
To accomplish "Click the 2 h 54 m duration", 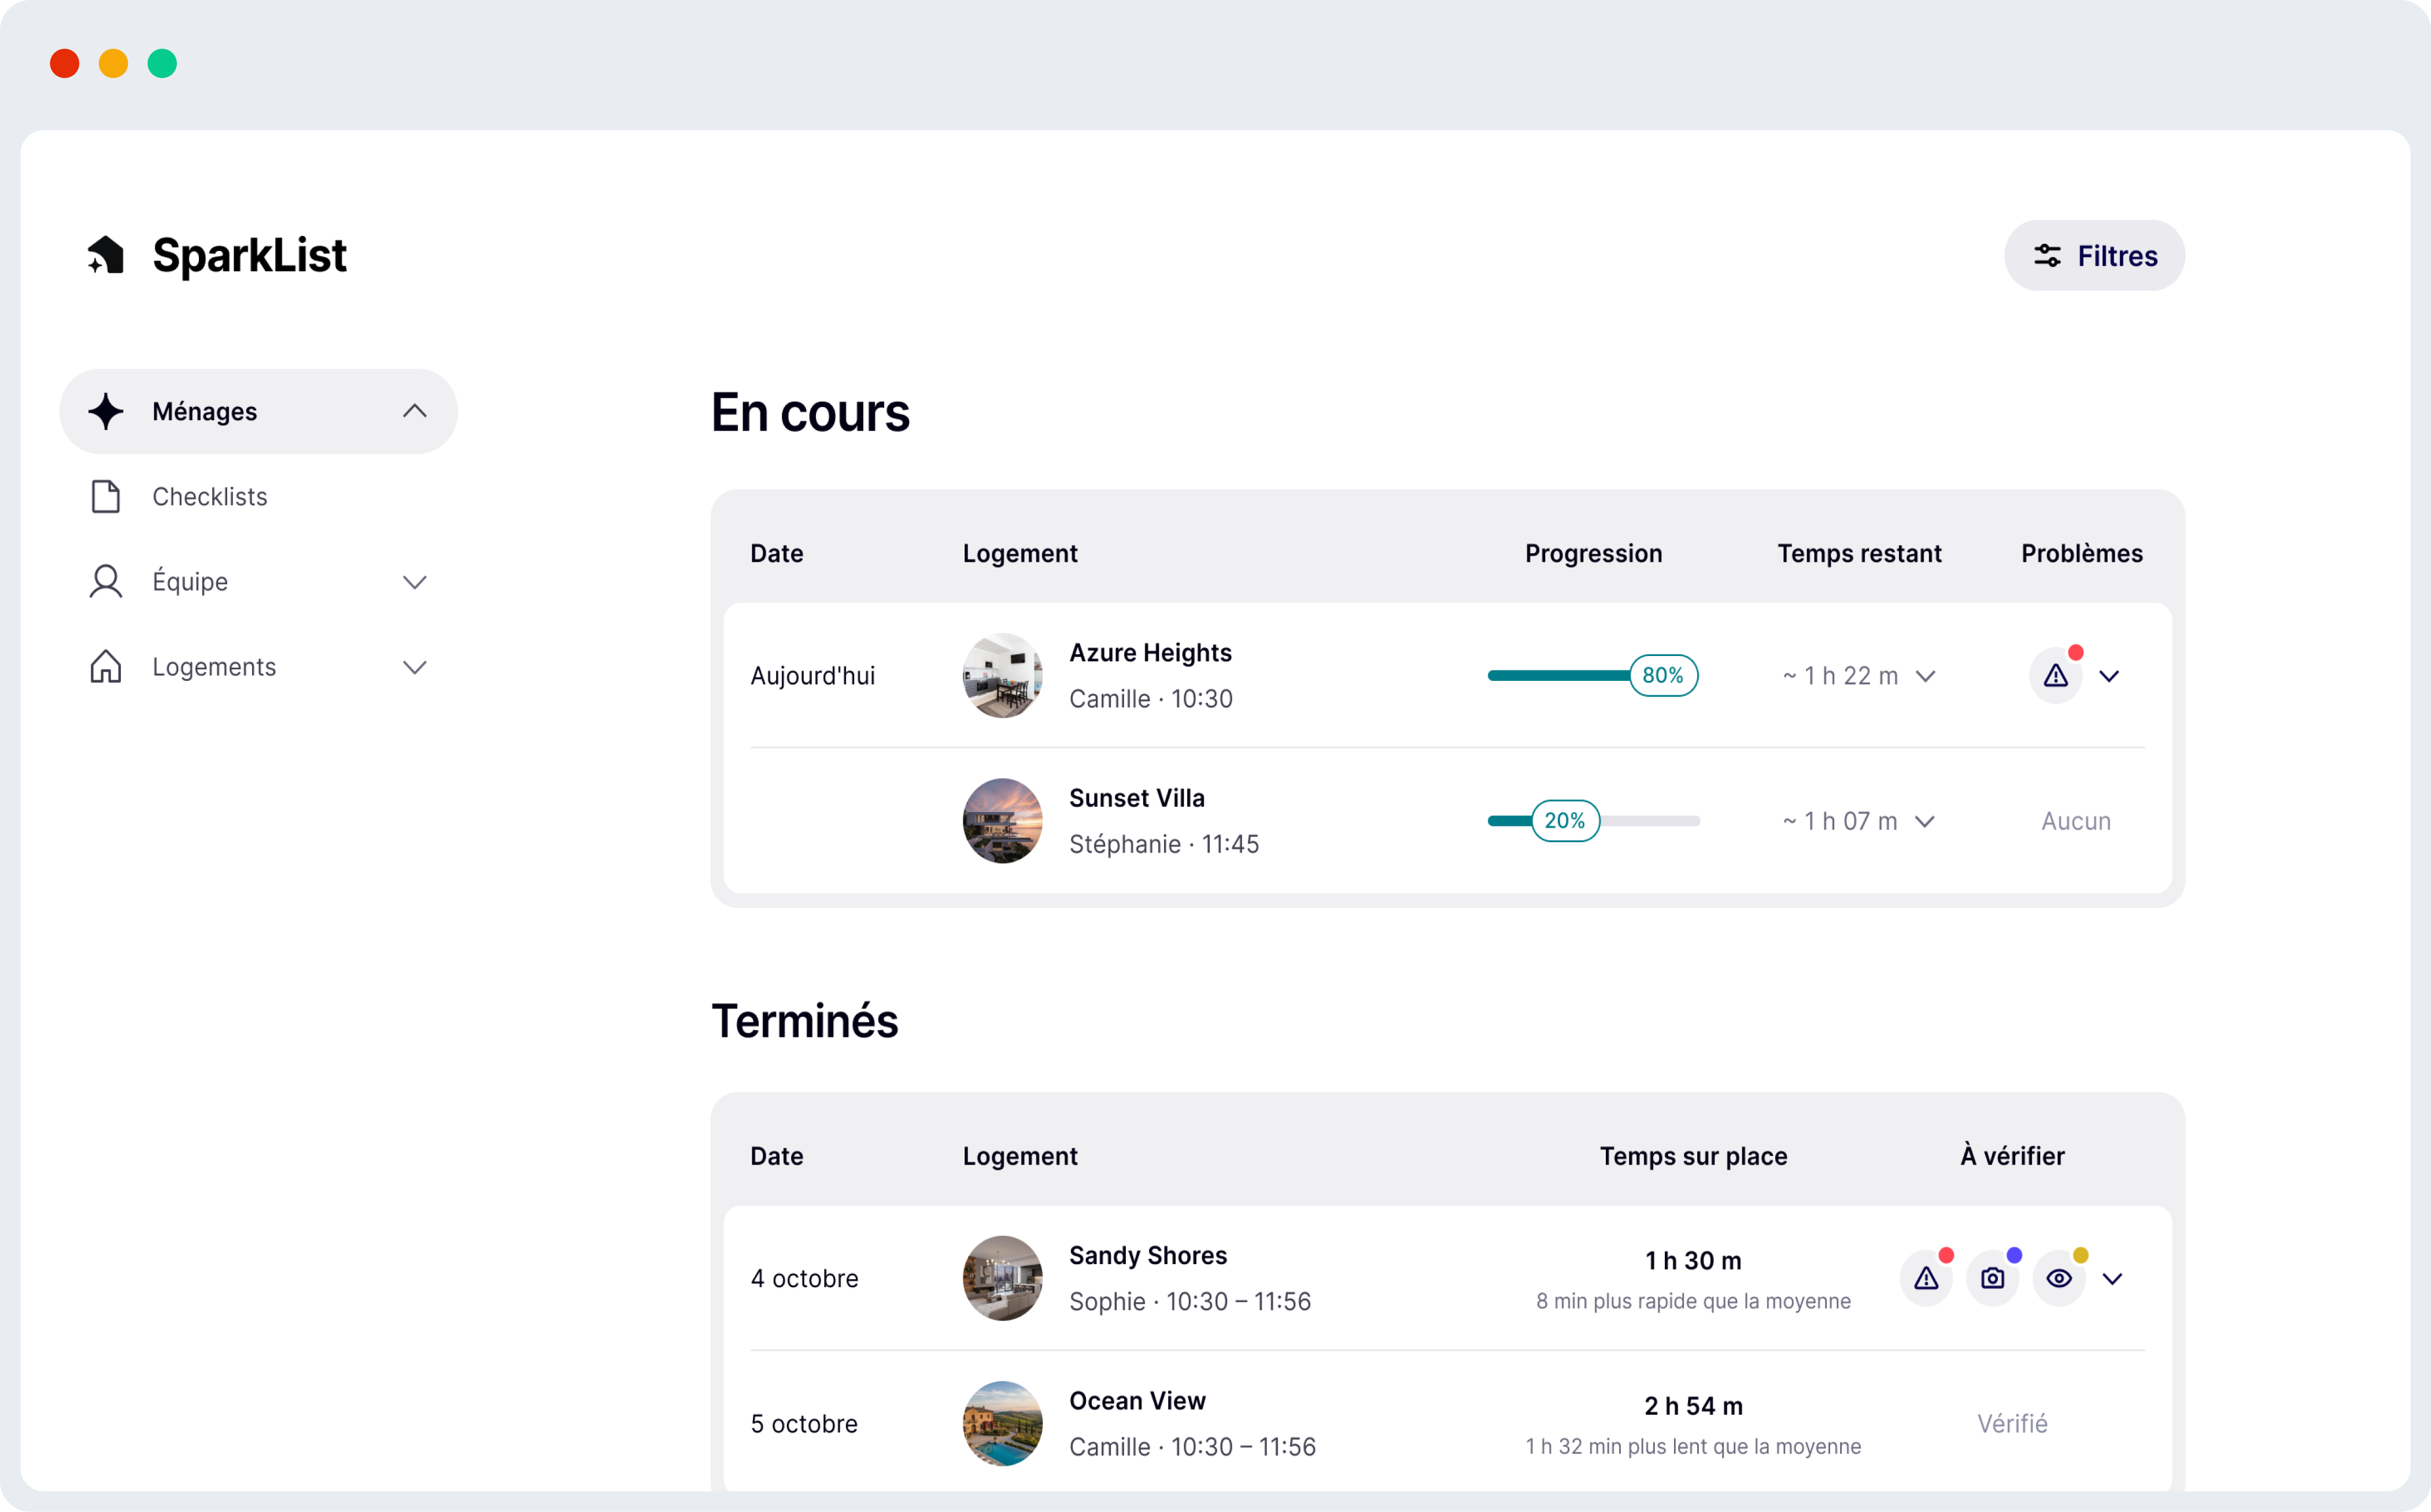I will click(x=1694, y=1406).
